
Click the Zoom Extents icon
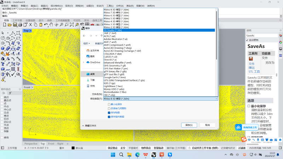[x=72, y=25]
